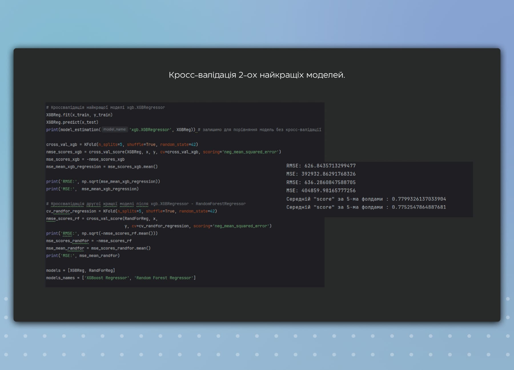This screenshot has height=370, width=514.
Task: Click the models_names list definition line
Action: click(121, 278)
